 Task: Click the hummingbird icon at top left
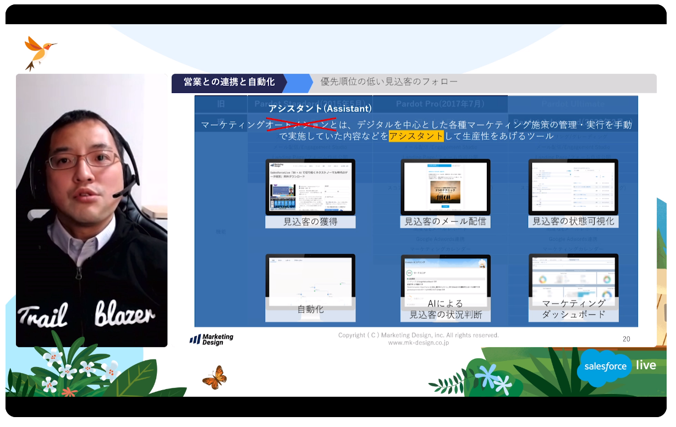coord(39,52)
